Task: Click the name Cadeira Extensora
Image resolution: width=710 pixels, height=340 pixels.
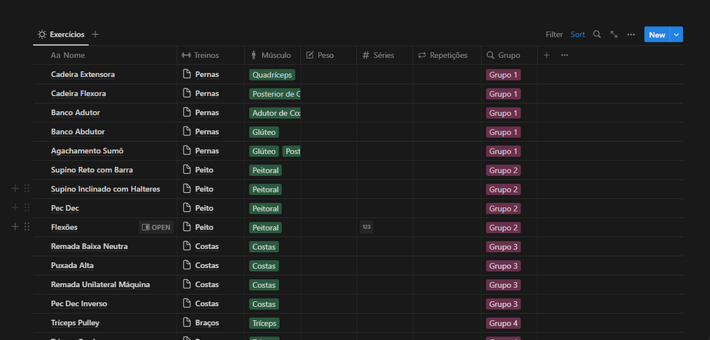Action: (83, 74)
